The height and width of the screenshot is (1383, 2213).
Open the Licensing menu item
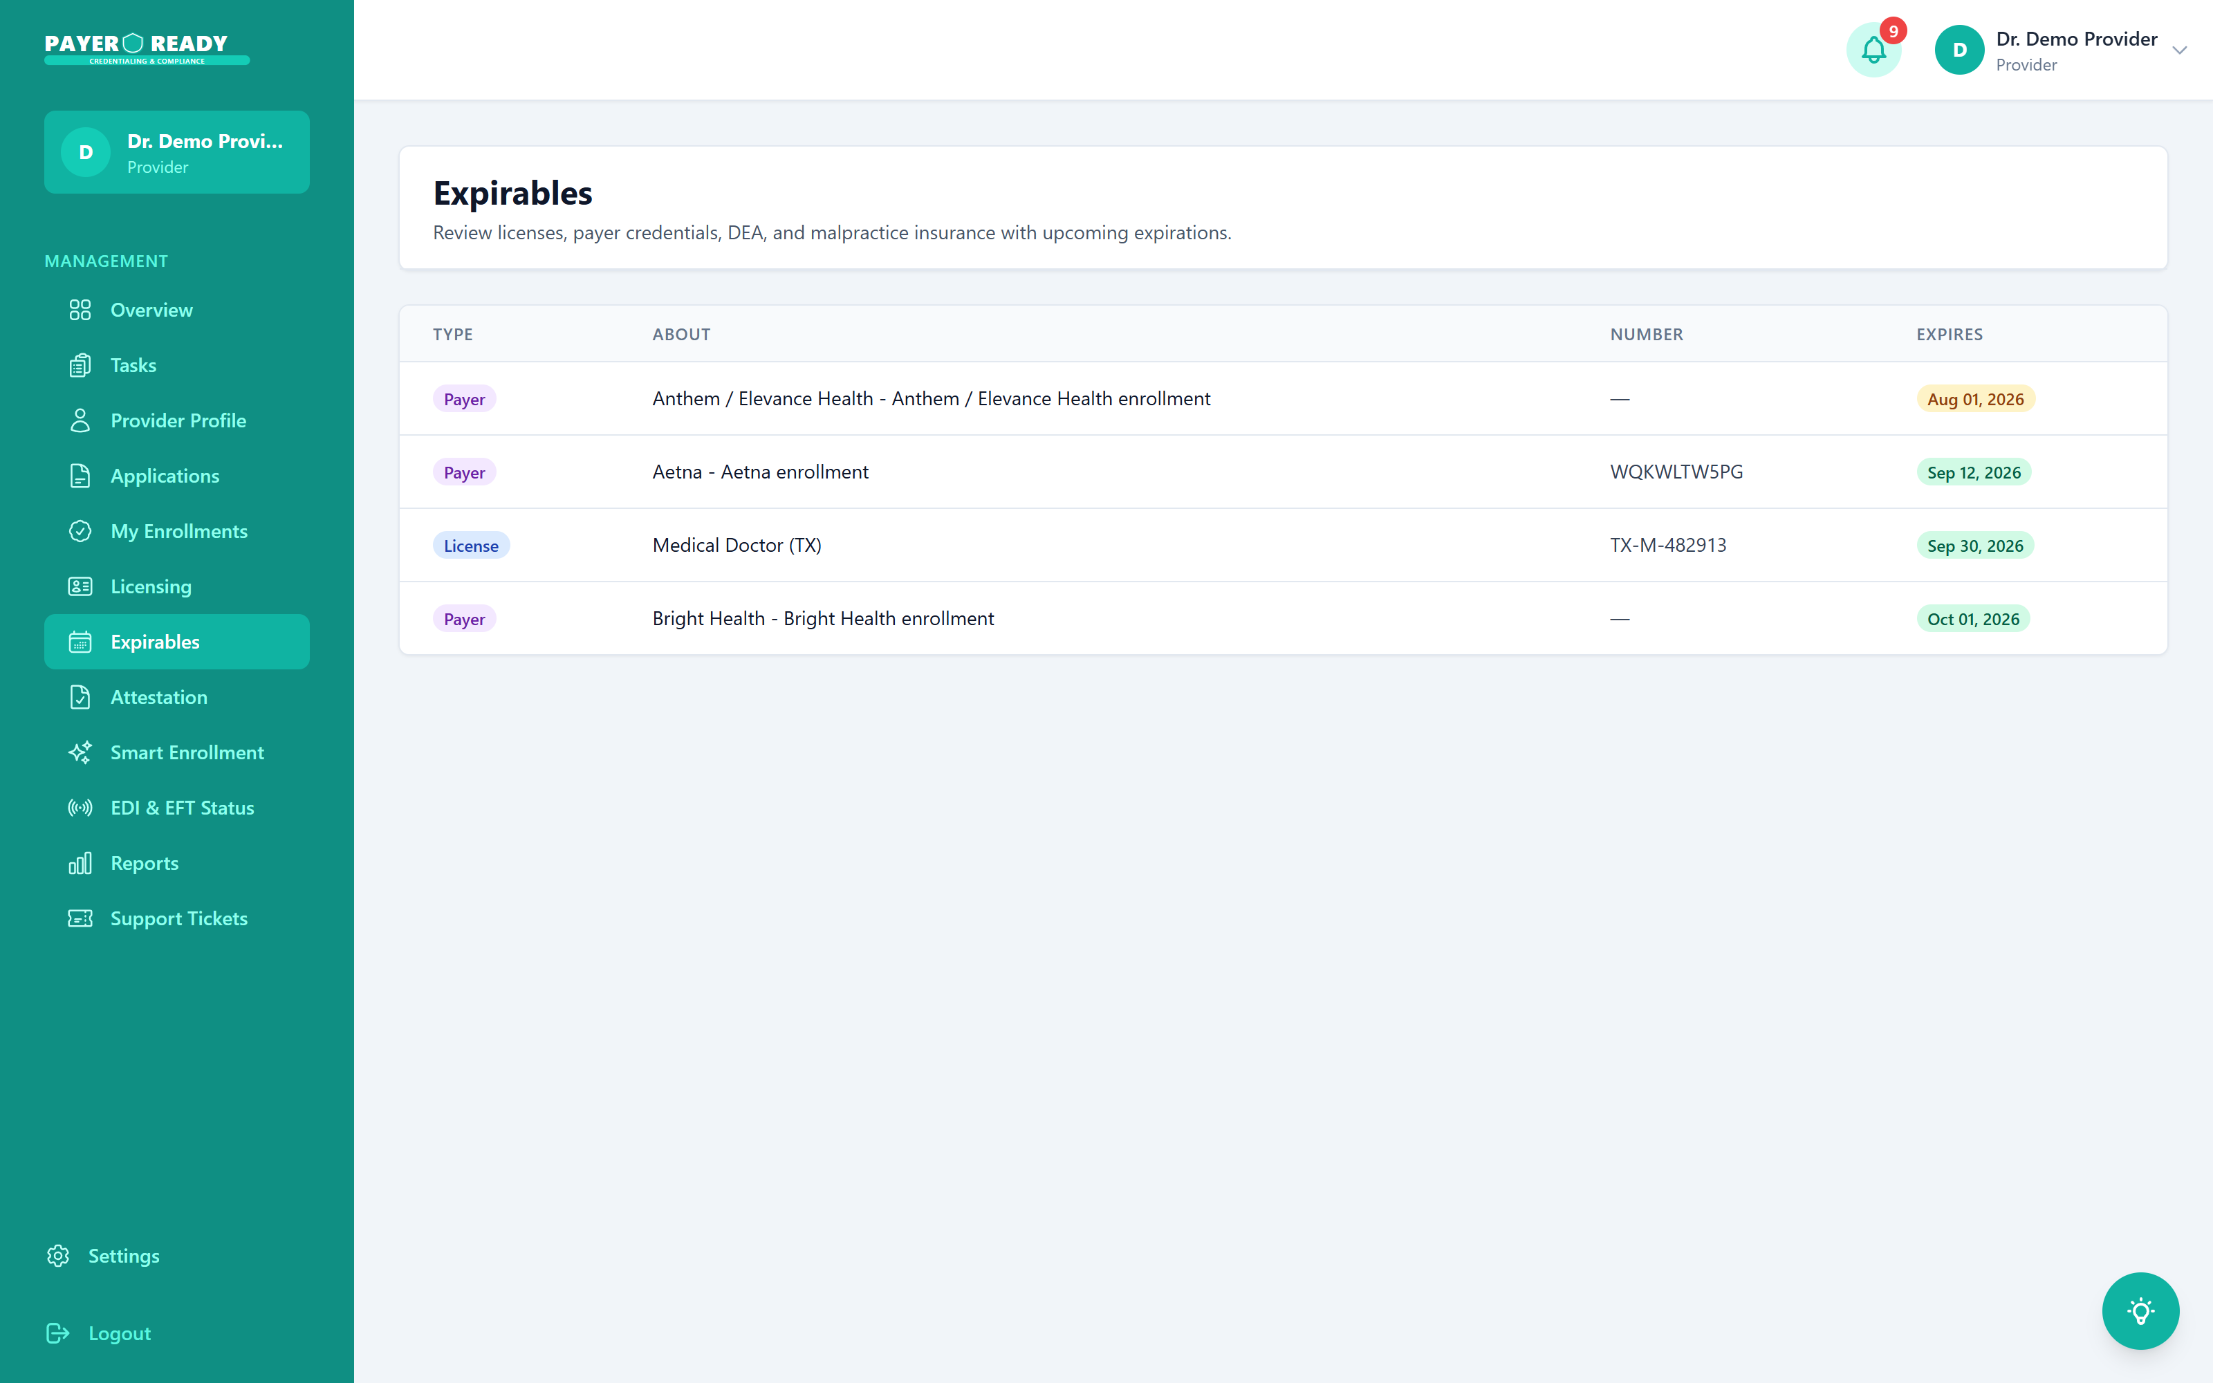pyautogui.click(x=176, y=586)
